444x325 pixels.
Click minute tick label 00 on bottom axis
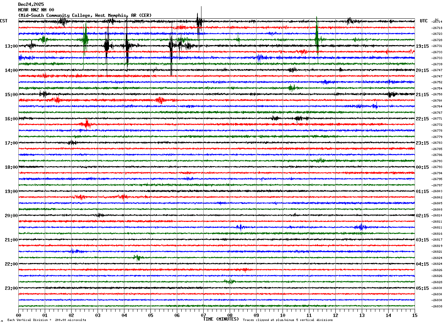18,315
